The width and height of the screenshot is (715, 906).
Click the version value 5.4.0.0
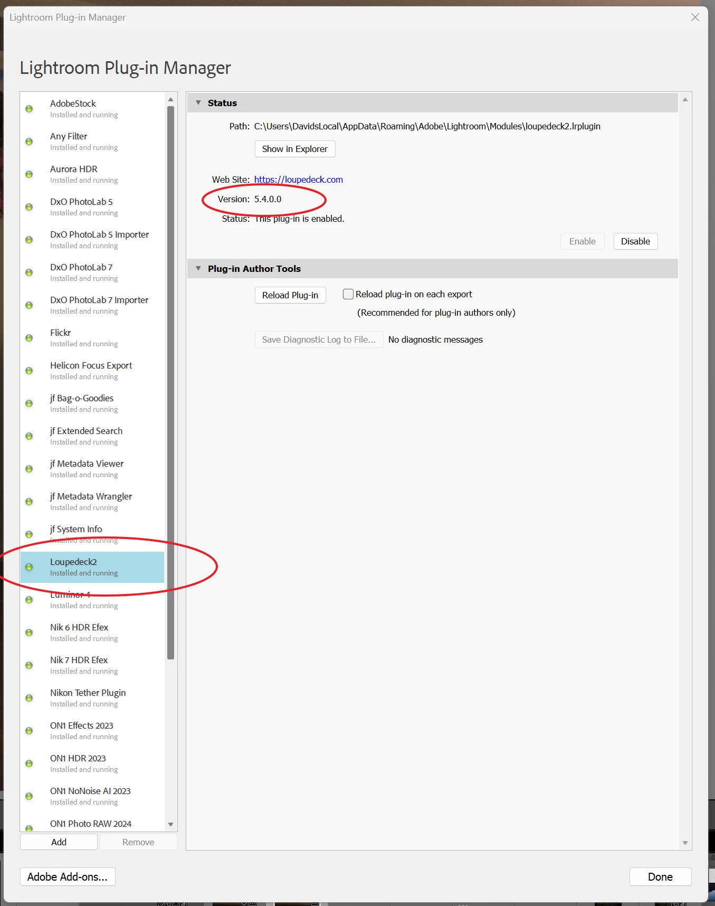(268, 199)
